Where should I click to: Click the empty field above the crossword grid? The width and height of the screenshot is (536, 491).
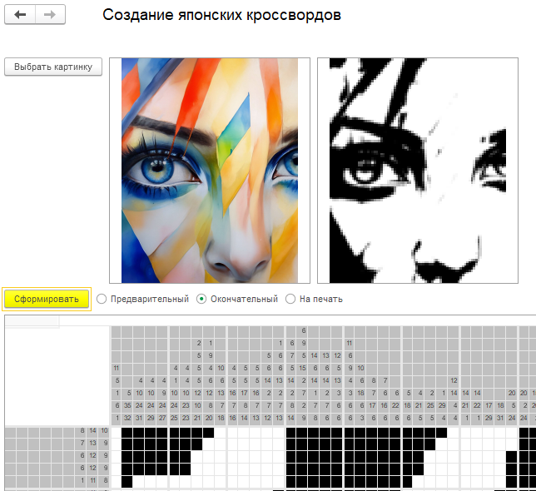[32, 321]
